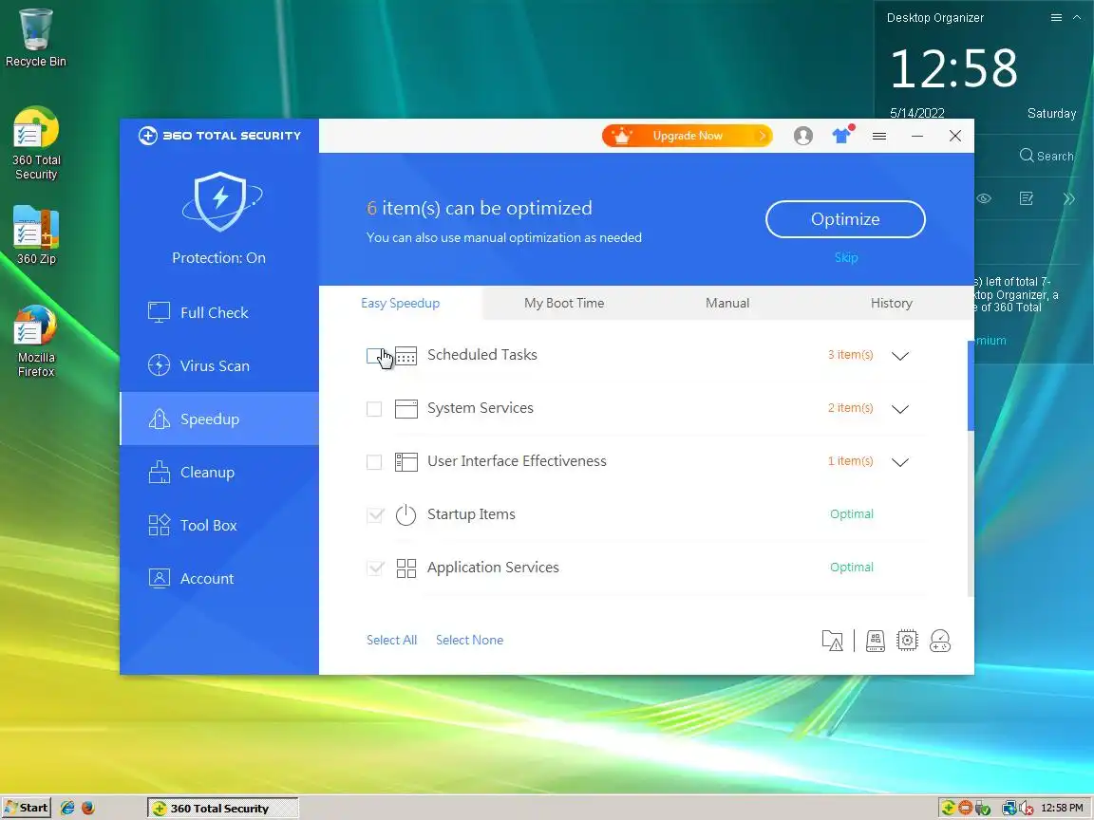Toggle the Startup Items checkbox
The image size is (1094, 820).
point(375,514)
